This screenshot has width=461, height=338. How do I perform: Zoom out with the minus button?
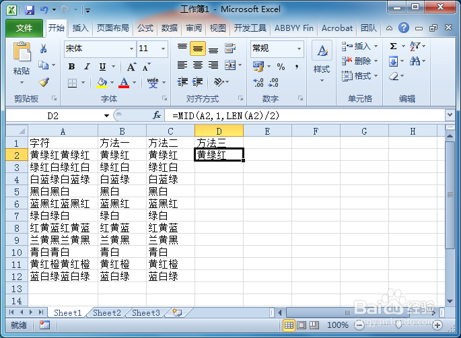pyautogui.click(x=359, y=325)
